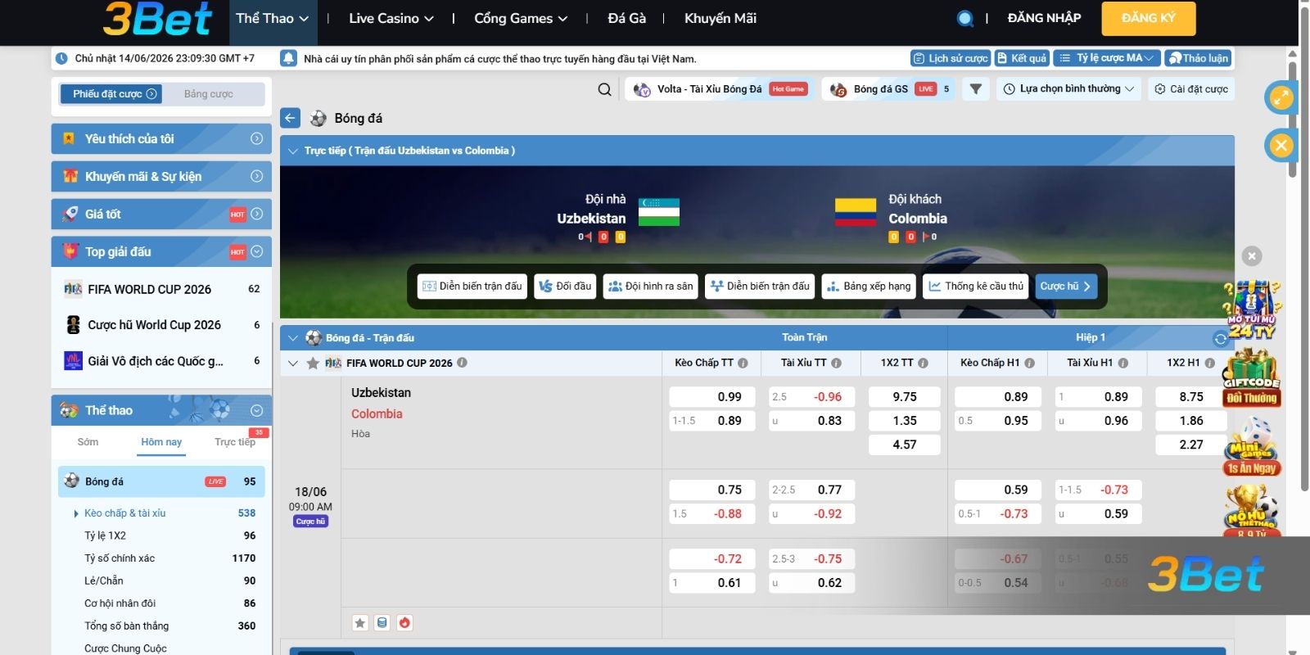Click the draw 1X2 TT odds 4.57
Screen dimensions: 1310x655
(x=905, y=445)
